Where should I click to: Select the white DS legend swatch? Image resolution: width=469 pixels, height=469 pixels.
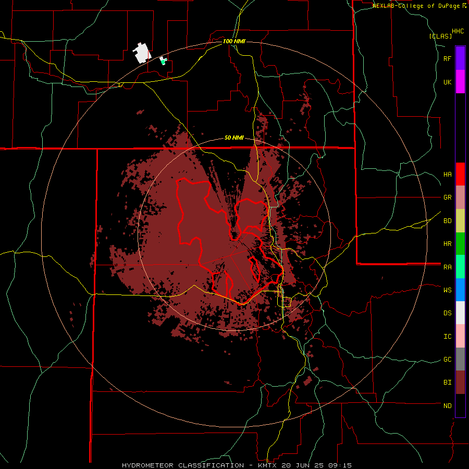tap(460, 313)
